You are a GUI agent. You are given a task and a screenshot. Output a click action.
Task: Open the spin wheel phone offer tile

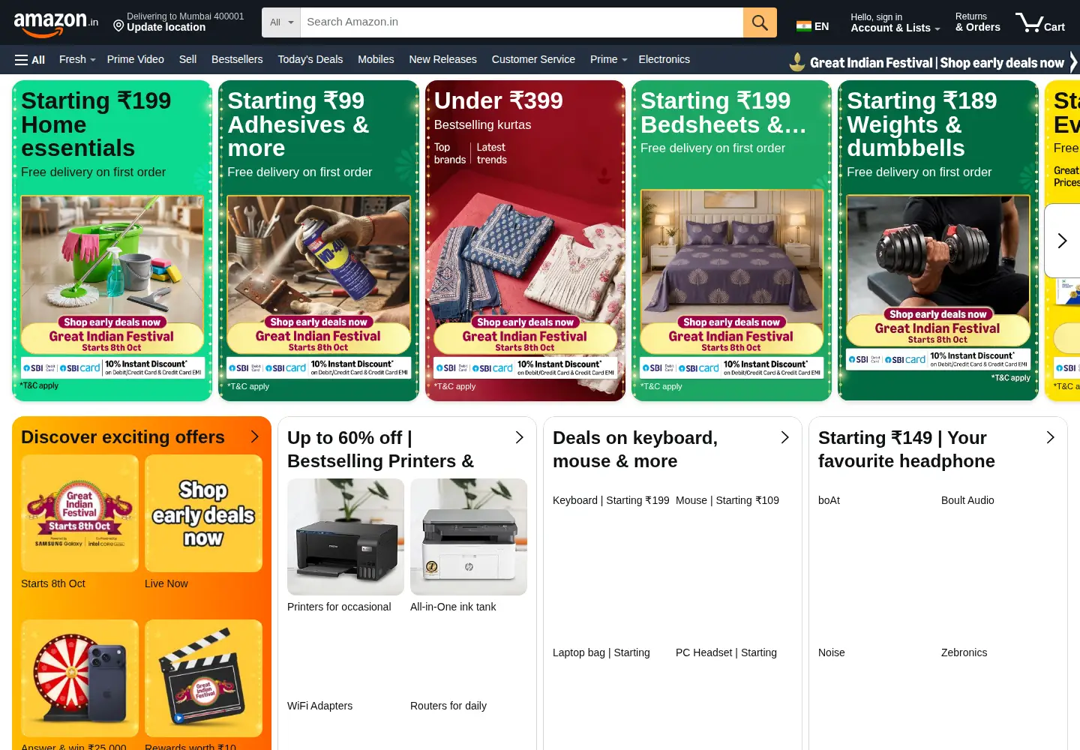(x=79, y=678)
